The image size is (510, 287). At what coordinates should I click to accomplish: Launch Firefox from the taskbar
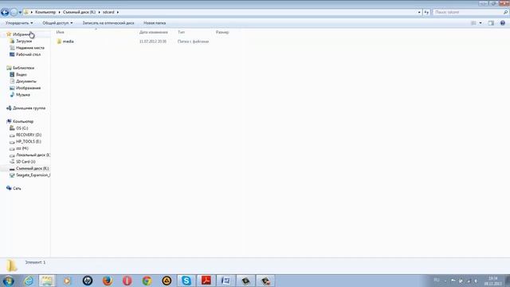pos(108,281)
